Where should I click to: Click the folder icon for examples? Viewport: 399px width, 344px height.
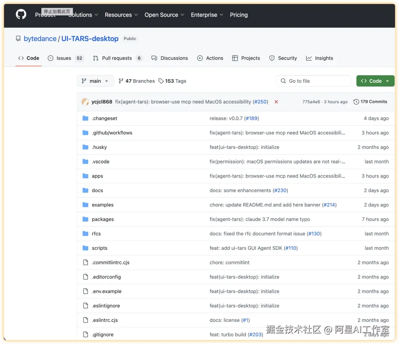(85, 205)
